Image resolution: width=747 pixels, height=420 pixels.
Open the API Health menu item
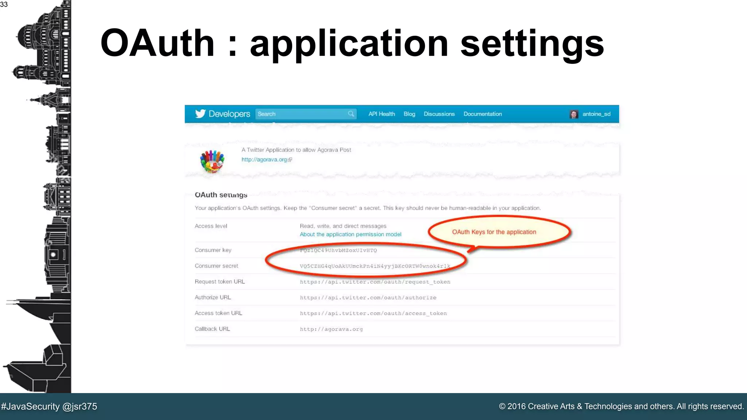point(382,114)
